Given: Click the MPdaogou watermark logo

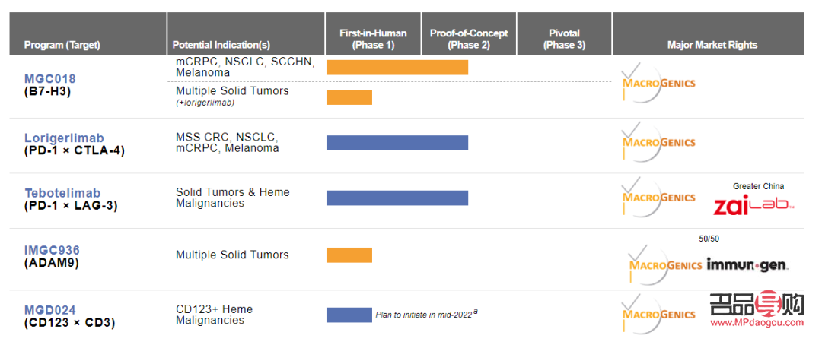Looking at the screenshot, I should point(757,310).
